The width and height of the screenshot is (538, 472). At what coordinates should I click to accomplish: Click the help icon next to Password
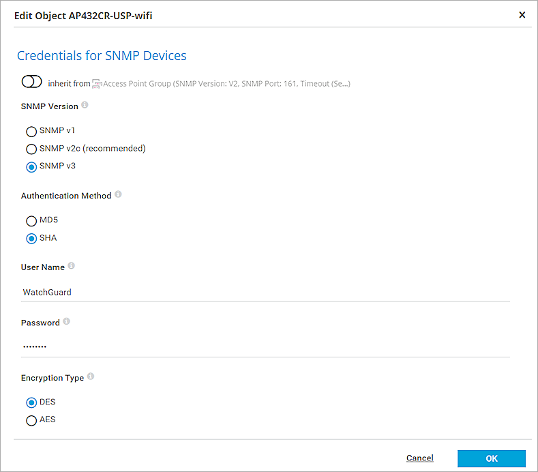66,322
